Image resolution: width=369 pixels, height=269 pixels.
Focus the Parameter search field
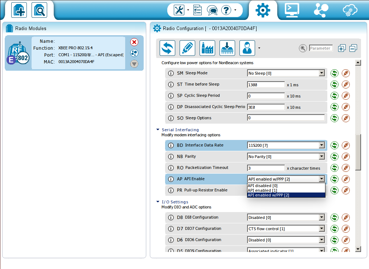pyautogui.click(x=321, y=48)
